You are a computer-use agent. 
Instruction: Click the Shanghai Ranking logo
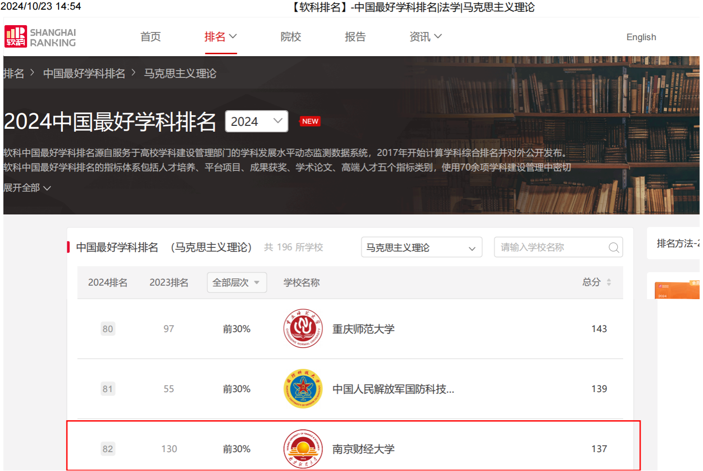pos(41,37)
